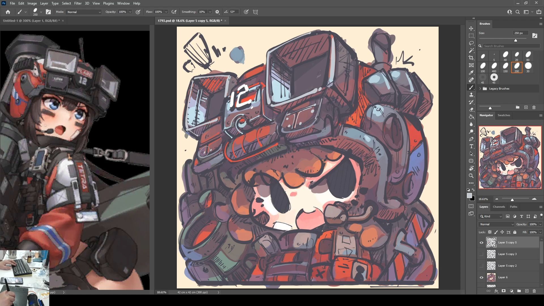This screenshot has width=544, height=306.
Task: Click the Search Brushes field
Action: click(x=511, y=46)
